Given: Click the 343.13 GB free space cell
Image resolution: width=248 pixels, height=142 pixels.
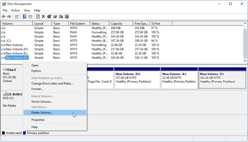Looking at the screenshot, I should [x=141, y=58].
